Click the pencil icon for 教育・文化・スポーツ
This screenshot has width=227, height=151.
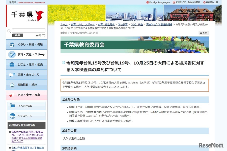[12, 54]
